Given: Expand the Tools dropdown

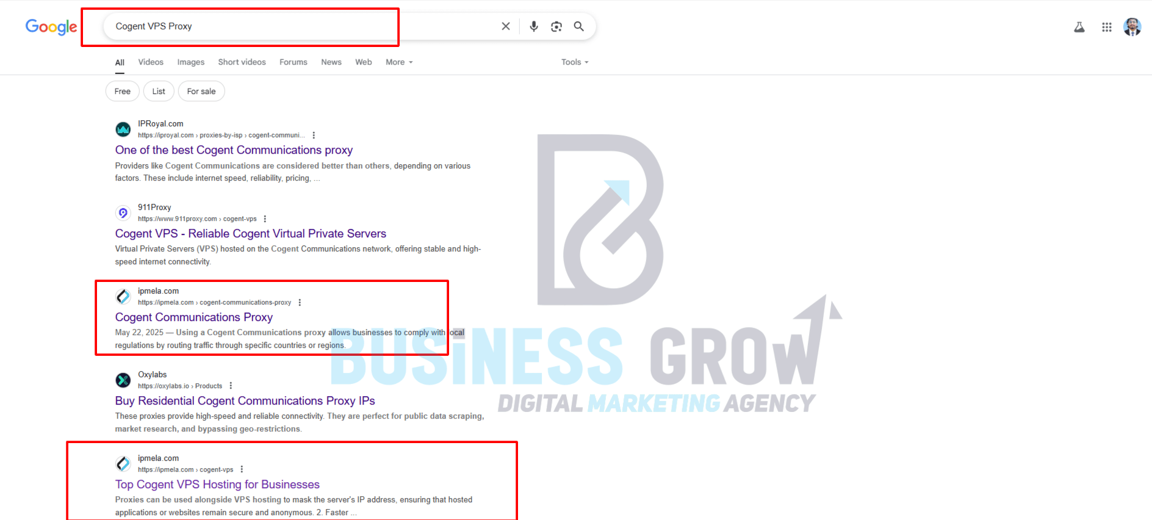Looking at the screenshot, I should click(x=575, y=62).
